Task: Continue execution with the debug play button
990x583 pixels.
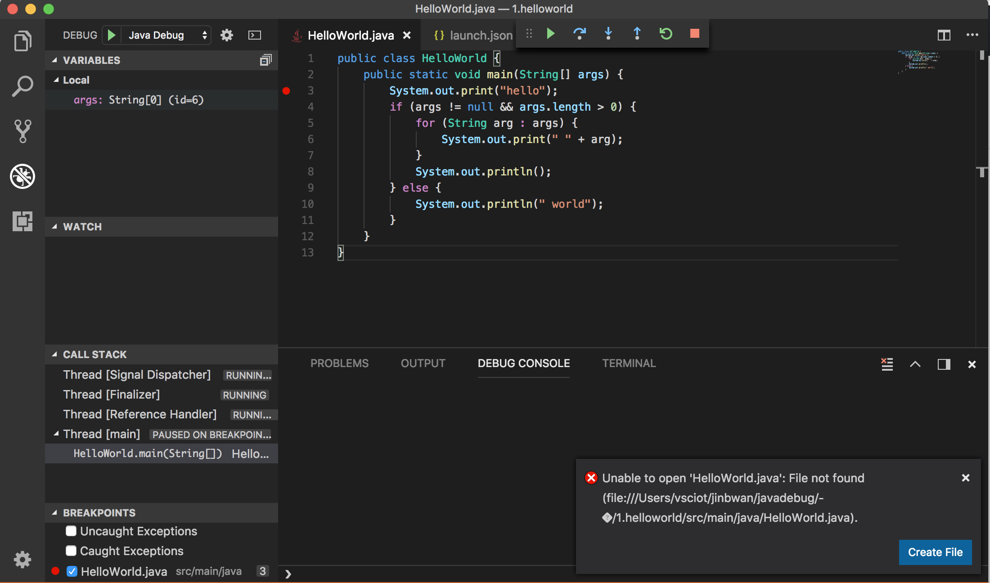Action: pos(550,33)
